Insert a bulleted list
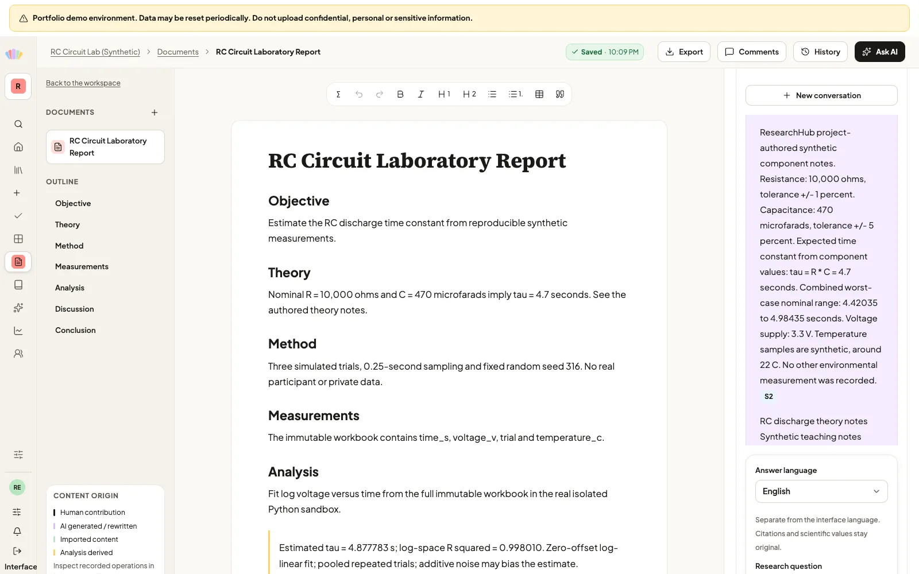The width and height of the screenshot is (919, 574). [492, 94]
